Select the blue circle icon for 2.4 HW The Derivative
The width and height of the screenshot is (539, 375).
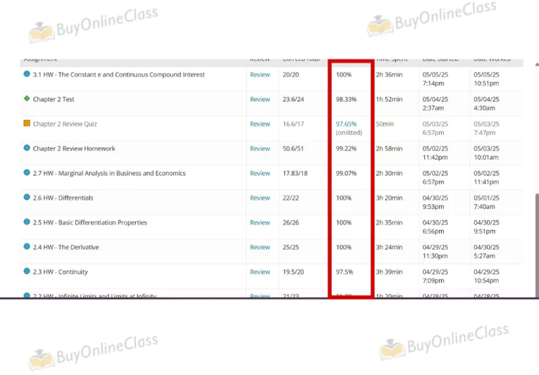(x=27, y=247)
